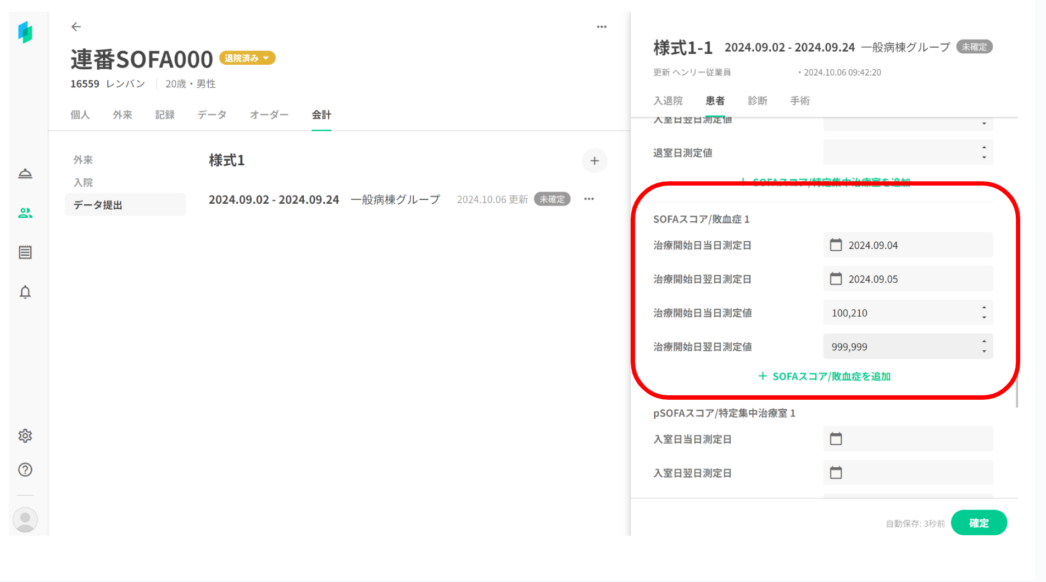Open the bed/reception icon in sidebar
The image size is (1046, 582).
pos(25,174)
